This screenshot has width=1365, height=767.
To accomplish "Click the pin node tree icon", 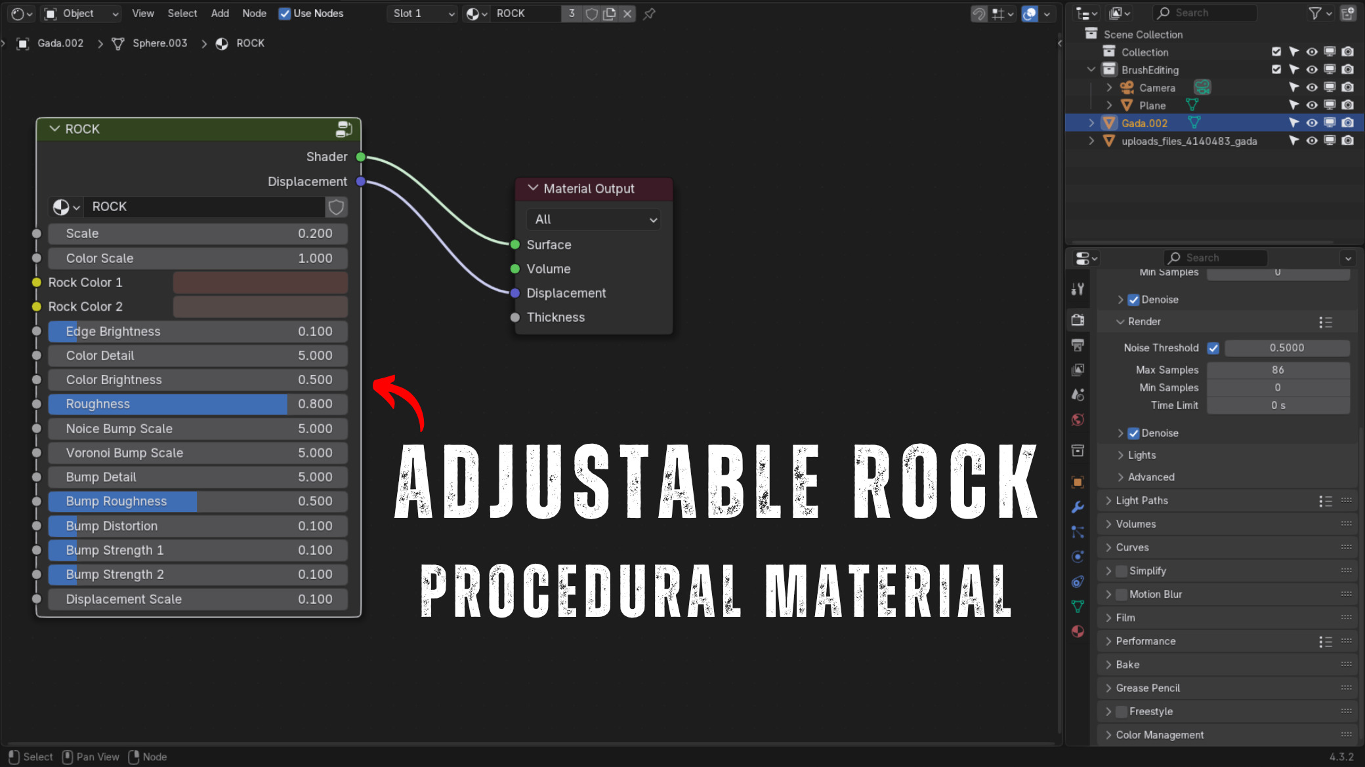I will click(649, 14).
